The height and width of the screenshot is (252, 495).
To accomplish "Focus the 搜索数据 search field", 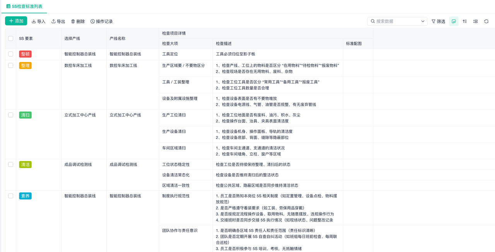I will click(397, 21).
